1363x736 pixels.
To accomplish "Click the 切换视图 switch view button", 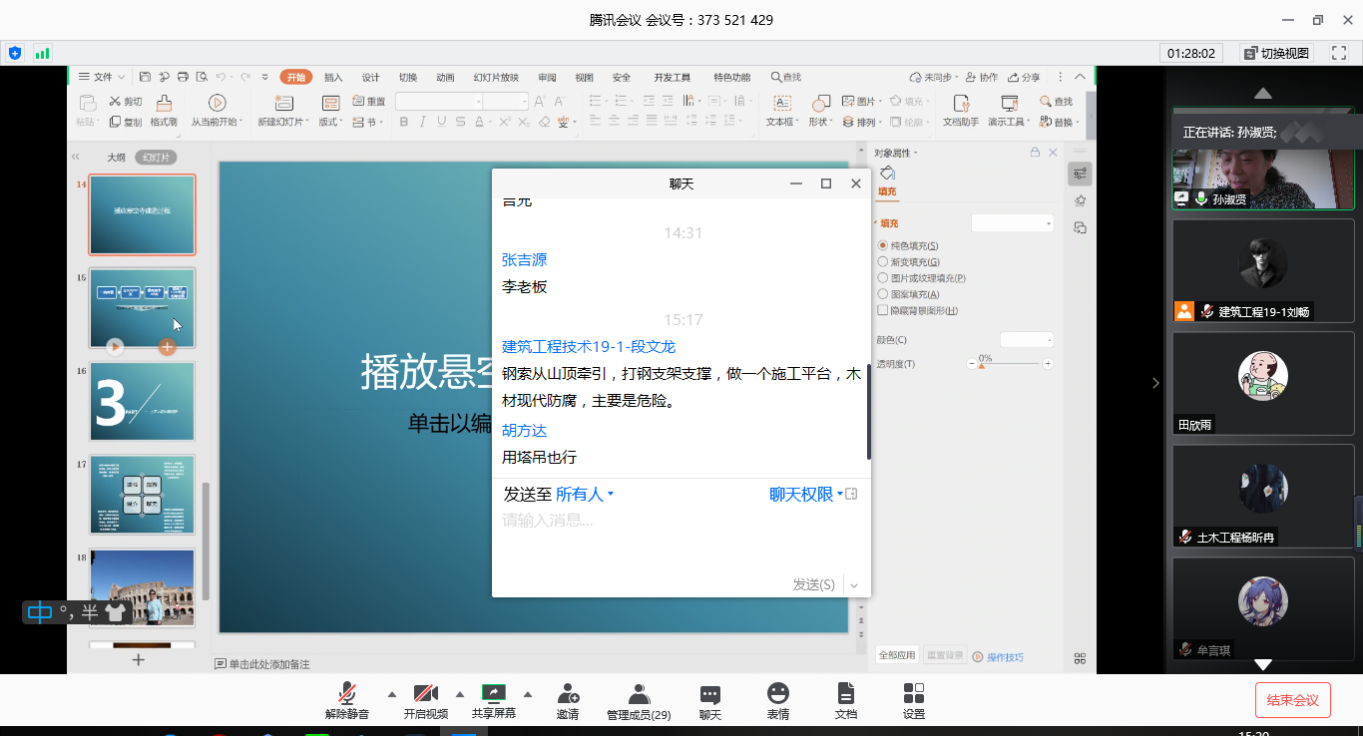I will 1277,53.
